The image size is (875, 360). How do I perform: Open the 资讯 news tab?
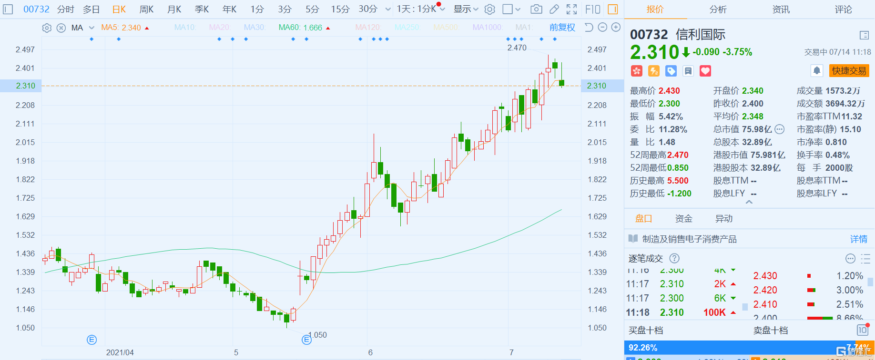(x=781, y=10)
